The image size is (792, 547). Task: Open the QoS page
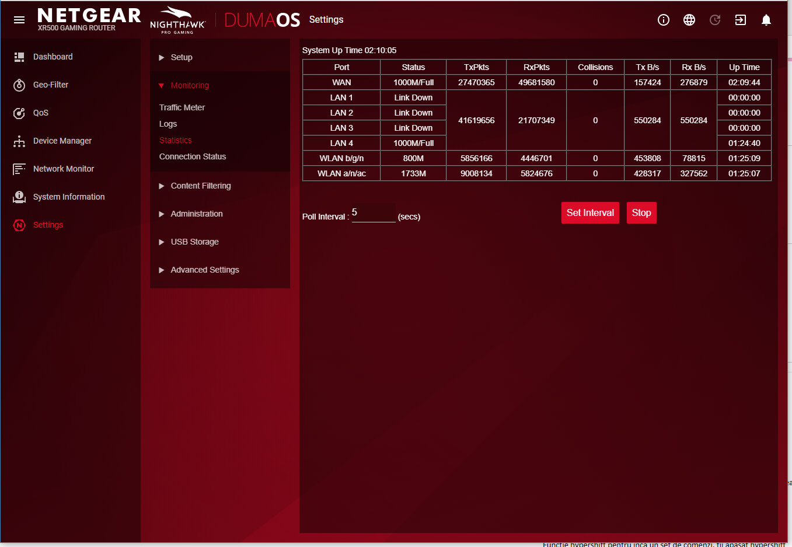[x=41, y=113]
